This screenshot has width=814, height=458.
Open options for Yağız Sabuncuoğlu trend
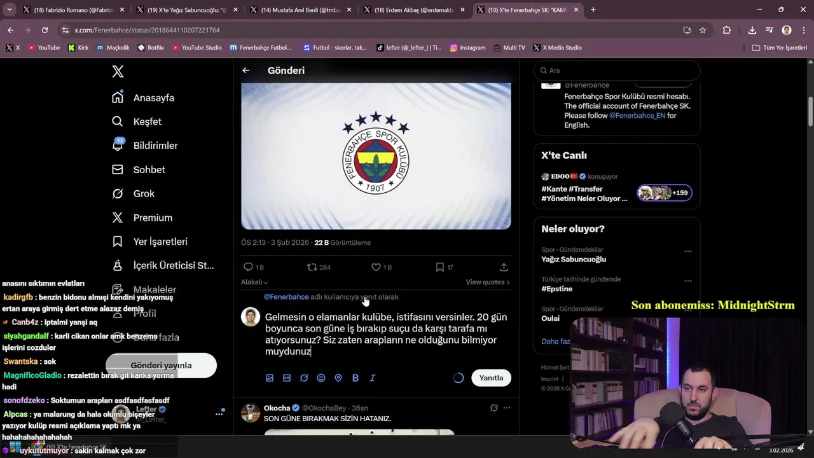coord(687,251)
